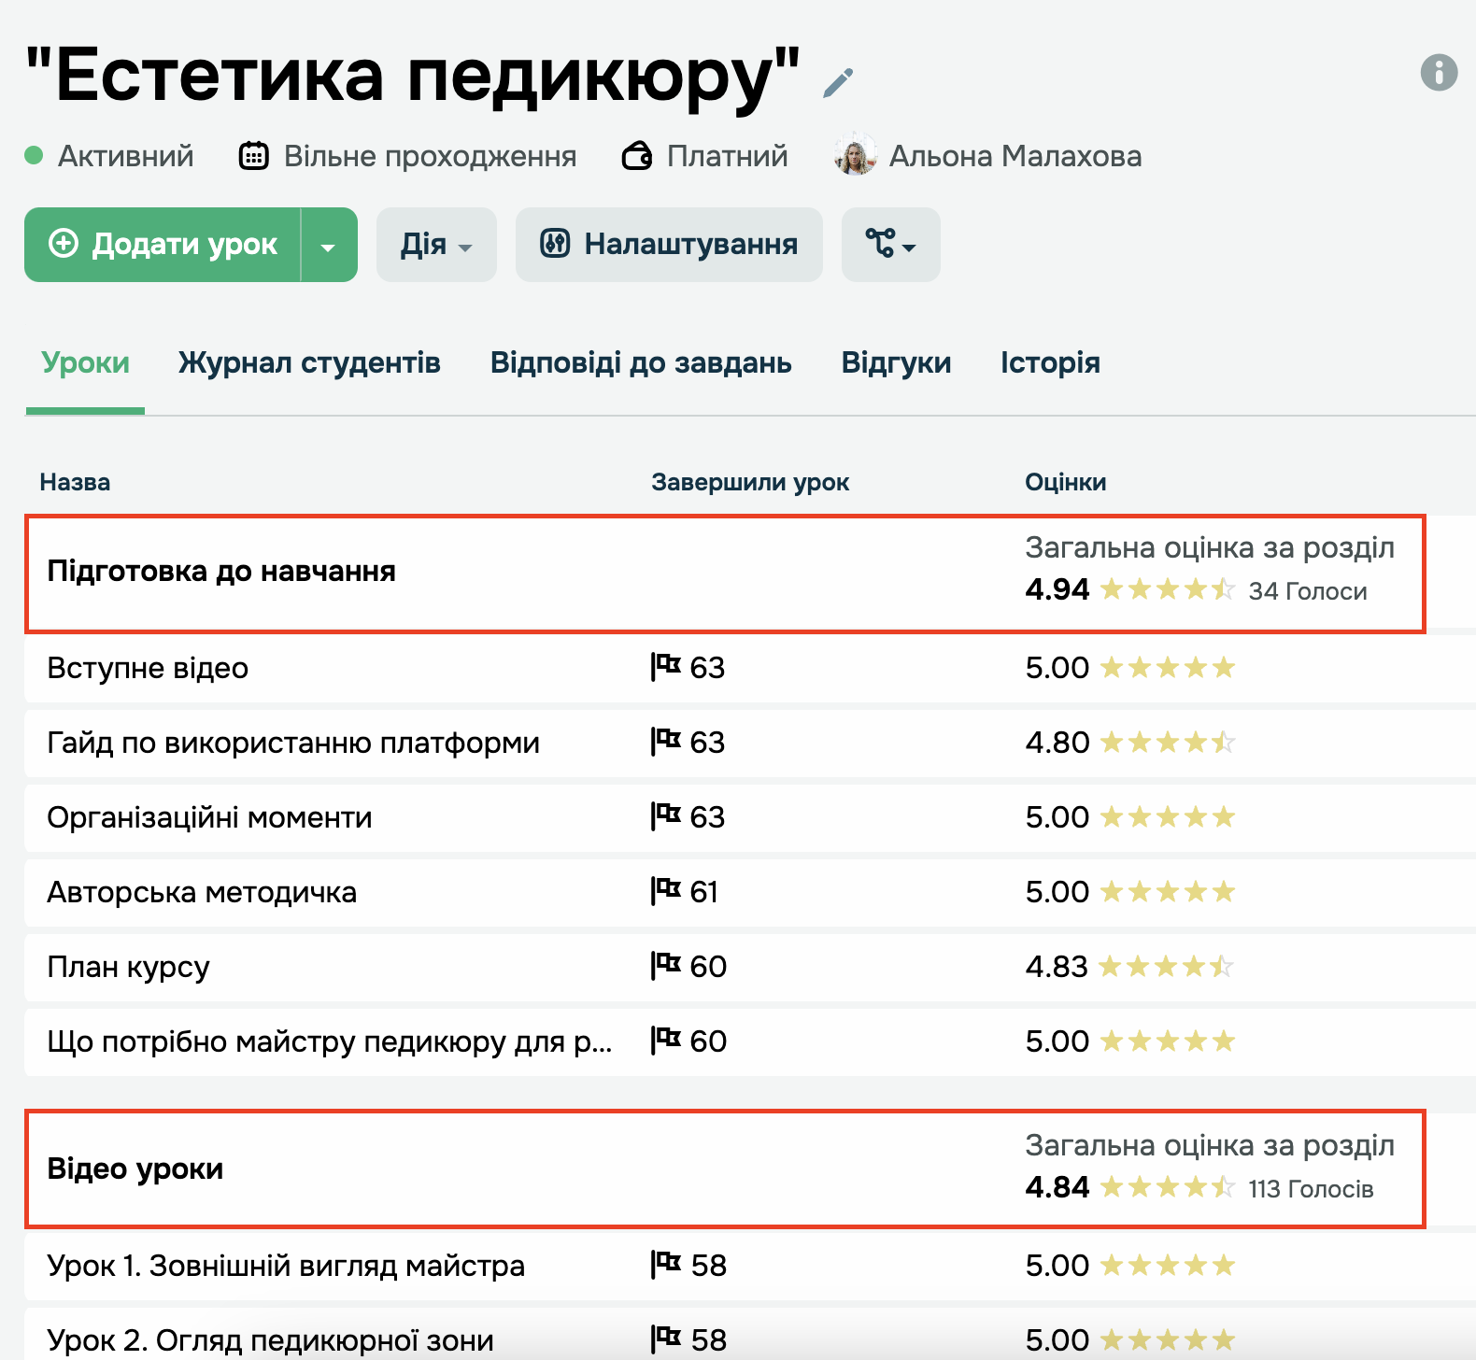Open the info icon in top right
The width and height of the screenshot is (1476, 1360).
pos(1439,72)
